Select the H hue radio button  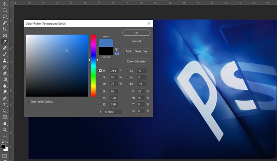(100, 71)
